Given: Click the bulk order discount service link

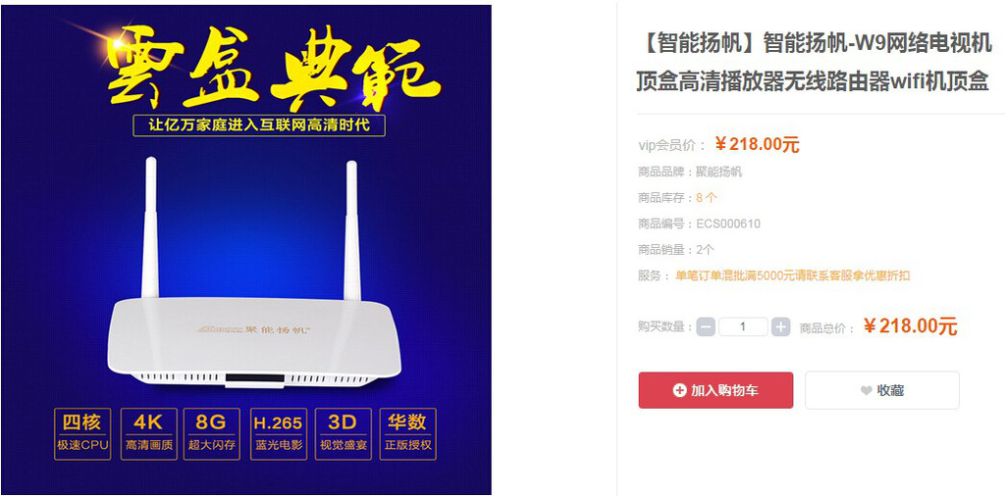Looking at the screenshot, I should click(x=792, y=275).
